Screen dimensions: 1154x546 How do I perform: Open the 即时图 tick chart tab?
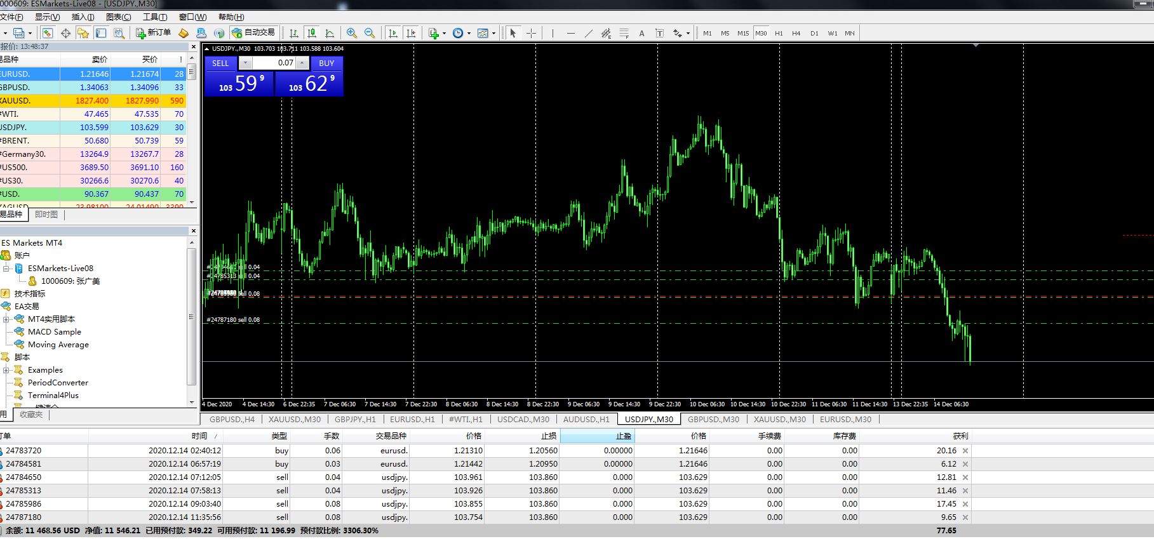tap(46, 215)
